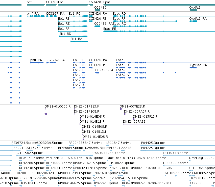Select the Epac gene label in top track
215x187 pixels.
pos(107,2)
